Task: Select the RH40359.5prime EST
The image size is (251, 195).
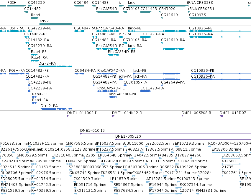Action: (33, 194)
